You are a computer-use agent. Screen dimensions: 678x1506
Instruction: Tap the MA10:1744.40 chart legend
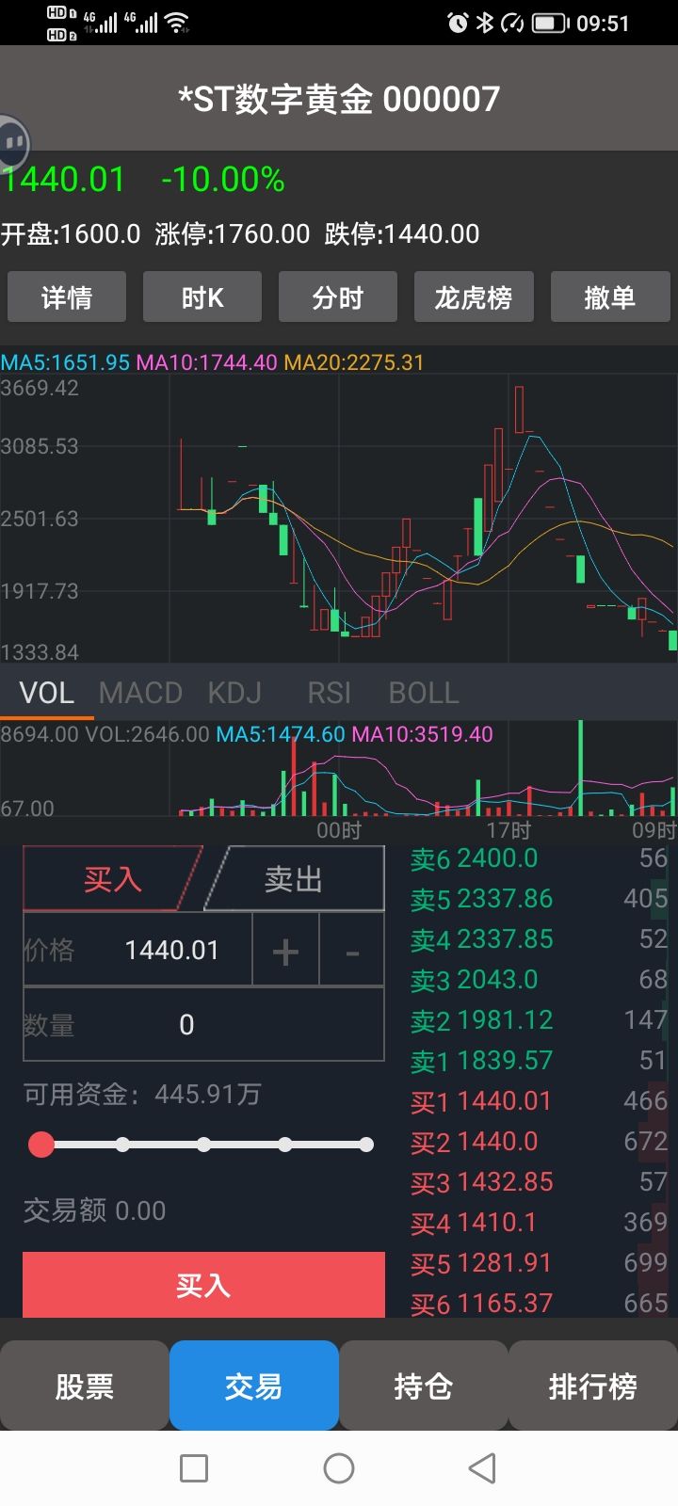[x=207, y=362]
